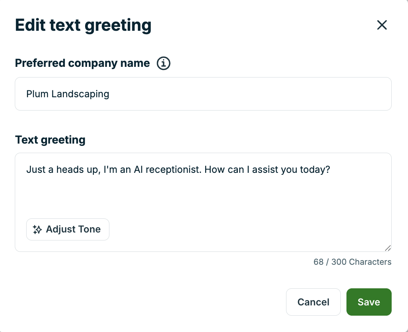This screenshot has height=332, width=408.
Task: Click the 68/300 character counter
Action: [x=352, y=262]
